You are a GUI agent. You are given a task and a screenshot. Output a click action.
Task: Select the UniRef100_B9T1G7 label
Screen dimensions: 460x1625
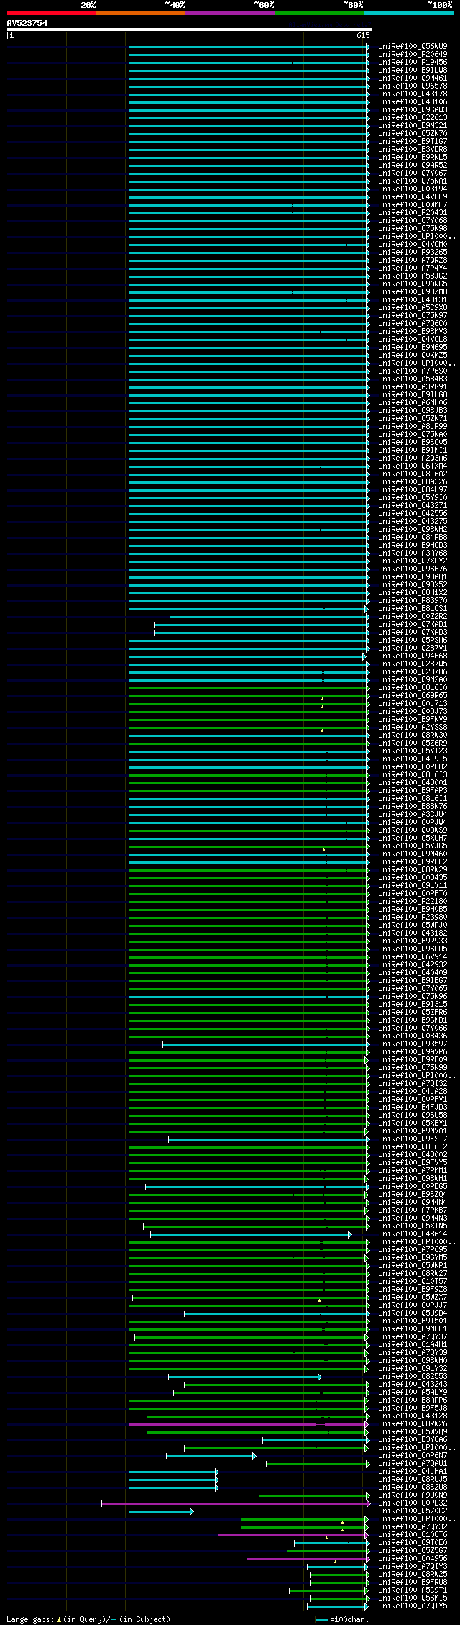click(413, 141)
